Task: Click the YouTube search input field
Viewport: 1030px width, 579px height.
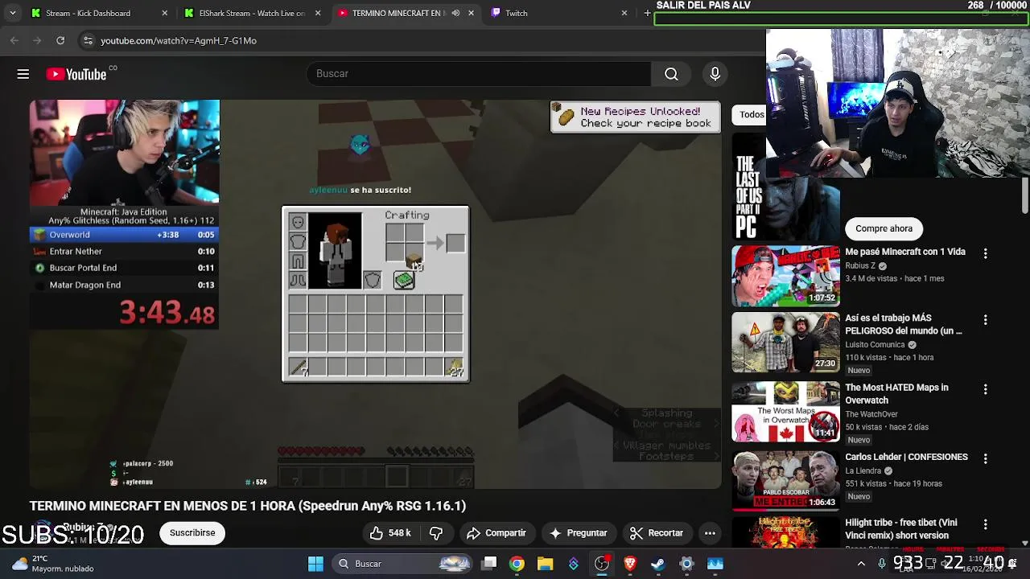Action: tap(479, 74)
